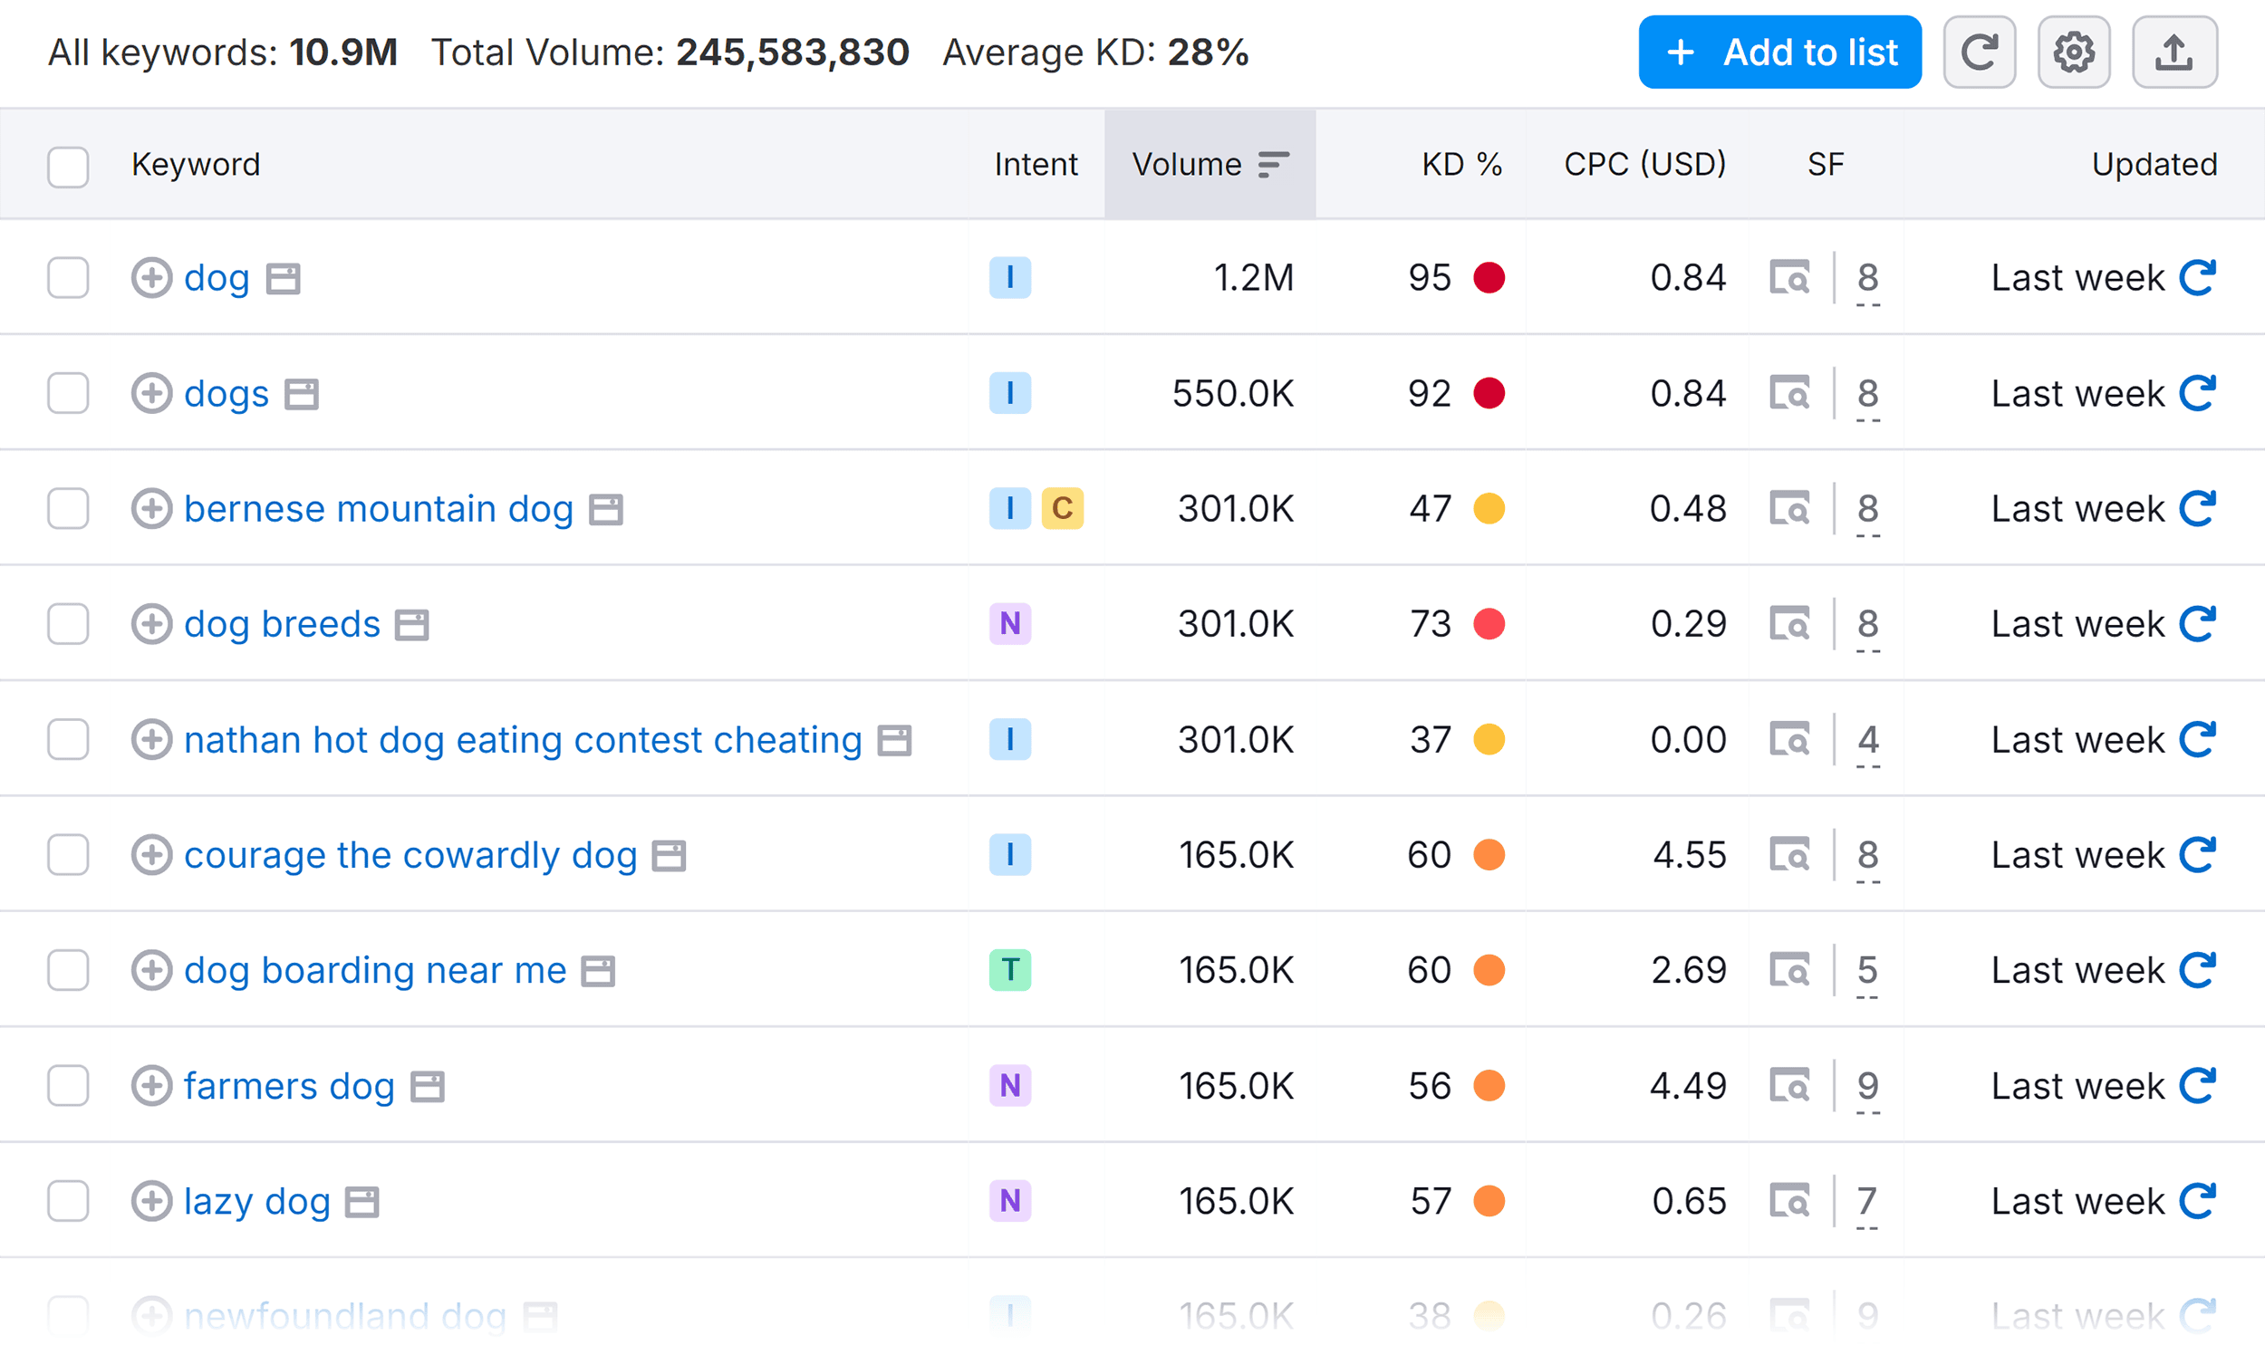Refresh metrics for "lazy dog" keyword
2265x1345 pixels.
point(2200,1200)
